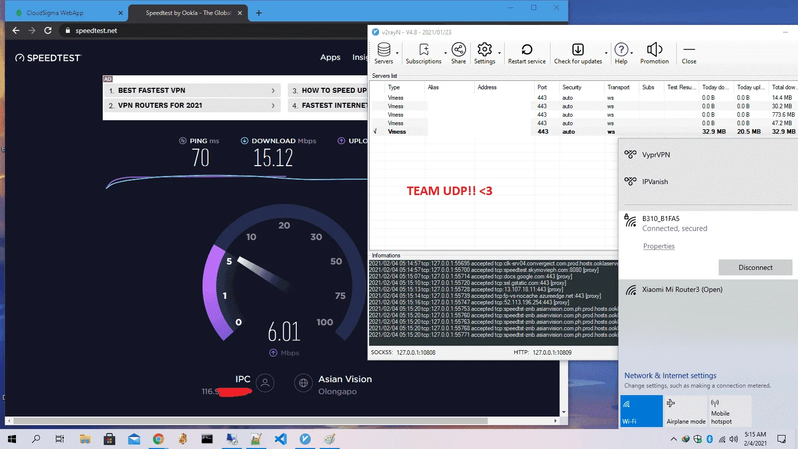
Task: Expand the Help dropdown arrow
Action: (631, 53)
